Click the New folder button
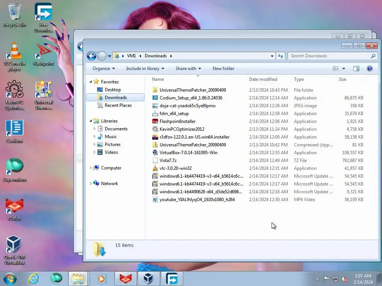This screenshot has width=382, height=286. pos(223,69)
